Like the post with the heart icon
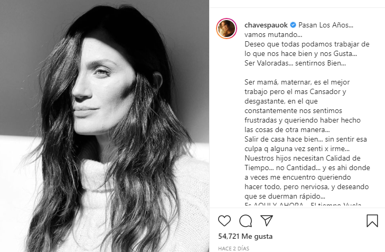Viewport: 385px width, 252px height. [x=224, y=220]
